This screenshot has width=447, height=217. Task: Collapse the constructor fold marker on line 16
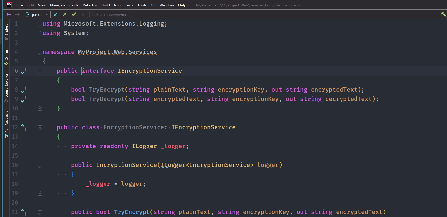point(40,165)
